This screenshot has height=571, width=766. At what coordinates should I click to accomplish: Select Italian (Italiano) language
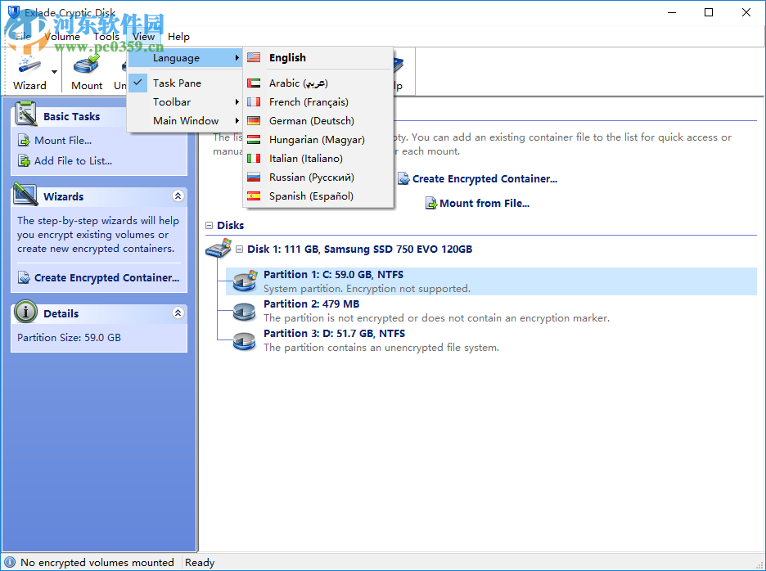click(318, 158)
